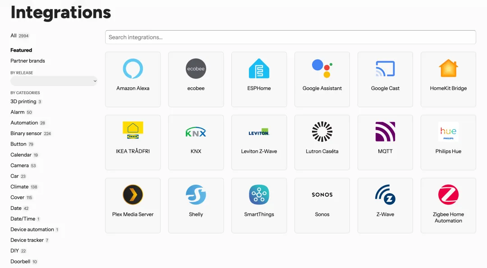Expand the By Release dropdown
The height and width of the screenshot is (268, 487).
coord(54,81)
